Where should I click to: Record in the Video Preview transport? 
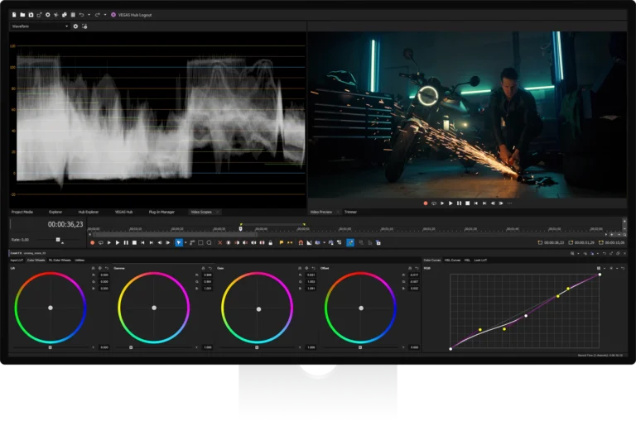click(426, 203)
